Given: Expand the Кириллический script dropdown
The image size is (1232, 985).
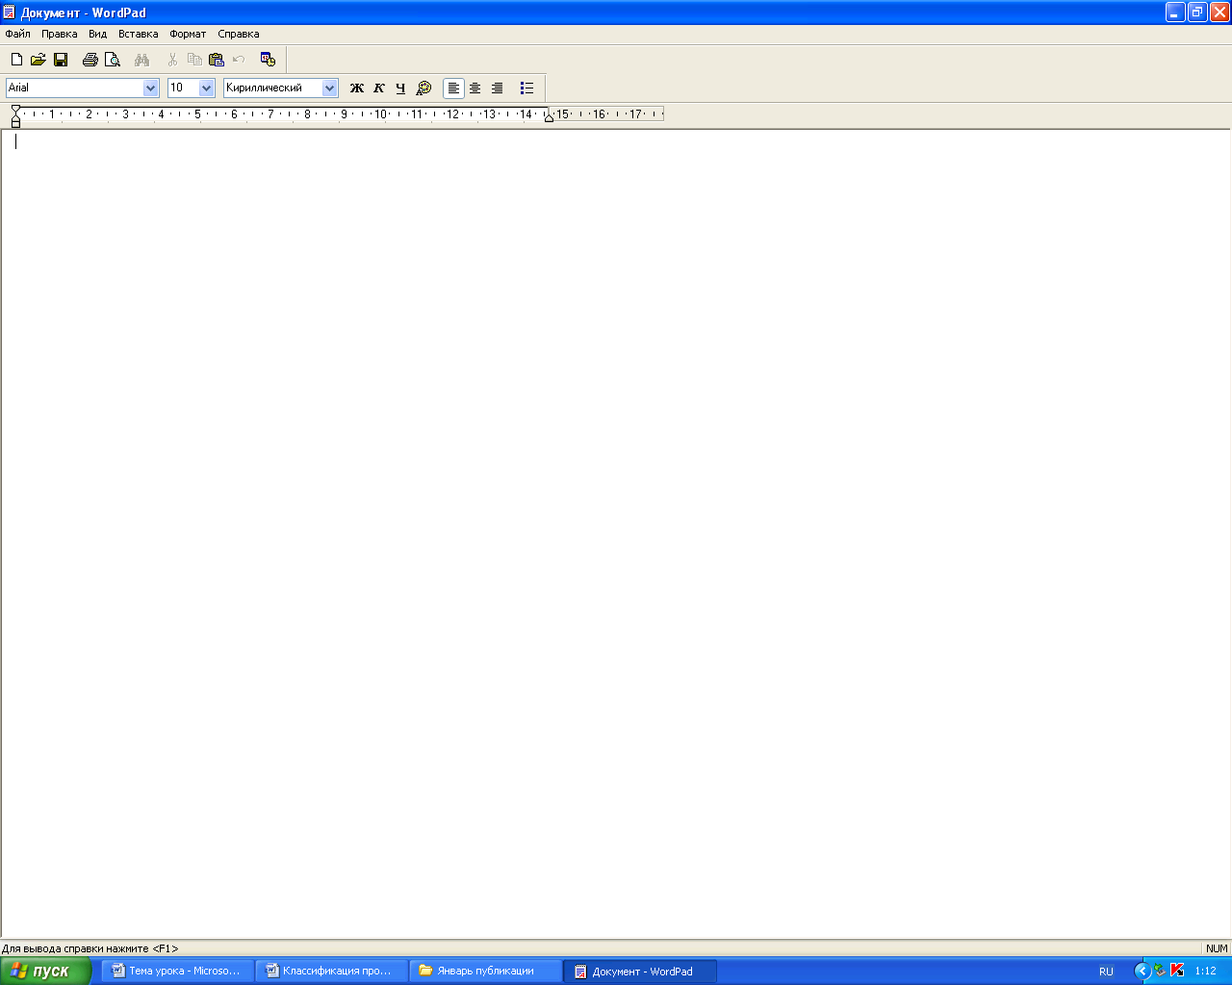Looking at the screenshot, I should (330, 88).
